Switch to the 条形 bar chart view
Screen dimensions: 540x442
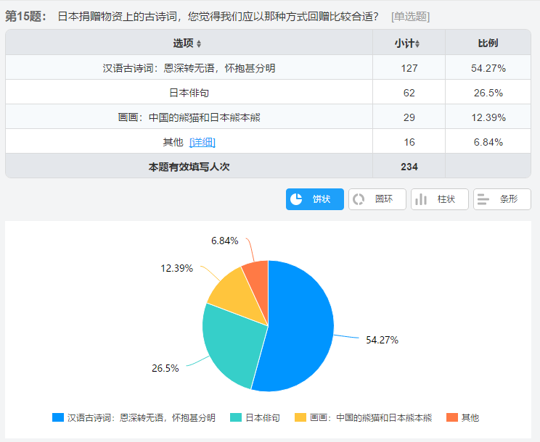502,199
